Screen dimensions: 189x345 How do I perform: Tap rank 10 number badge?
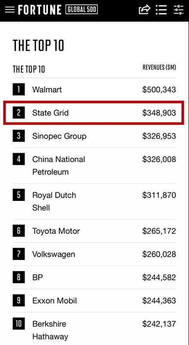pos(18,324)
